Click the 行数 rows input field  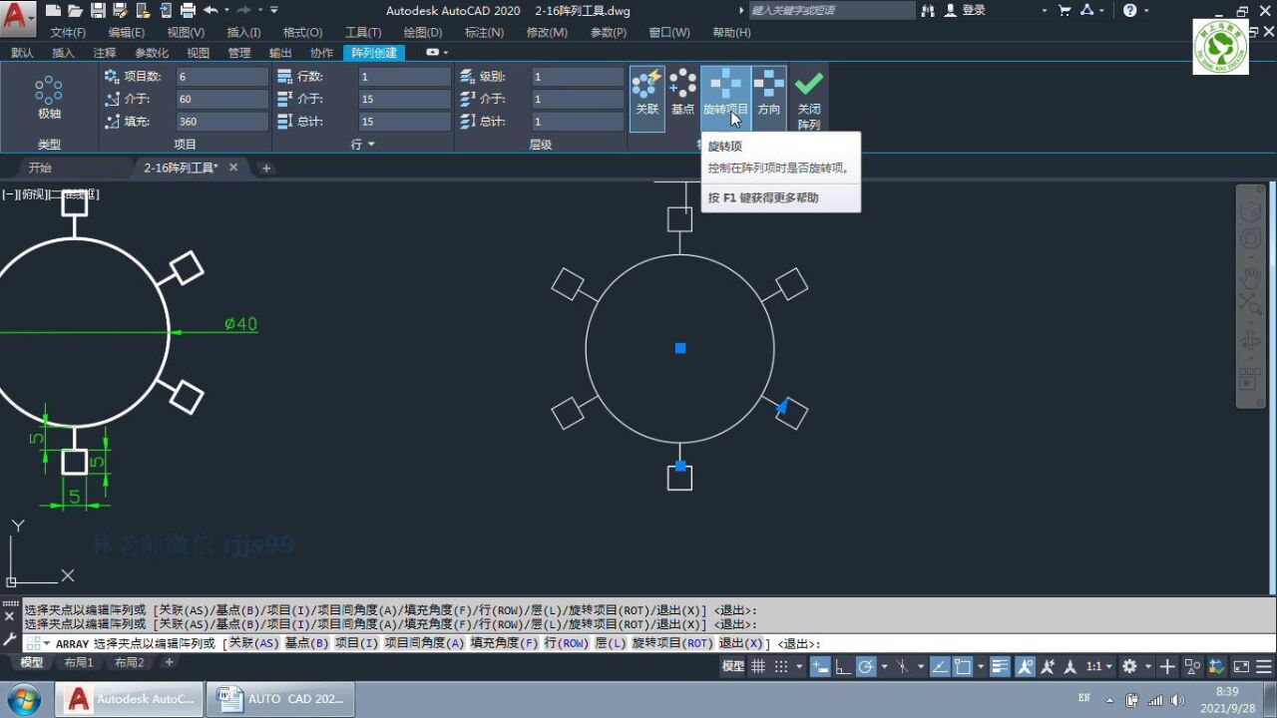click(x=404, y=77)
